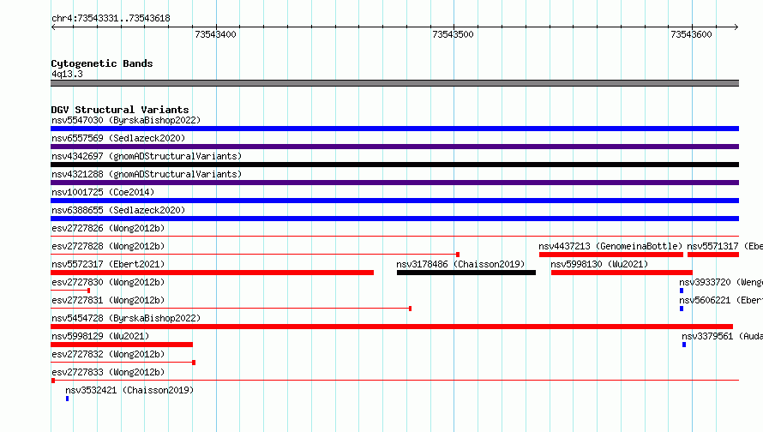Select the black nsv4342697 variant bar
Image resolution: width=763 pixels, height=432 pixels.
394,165
